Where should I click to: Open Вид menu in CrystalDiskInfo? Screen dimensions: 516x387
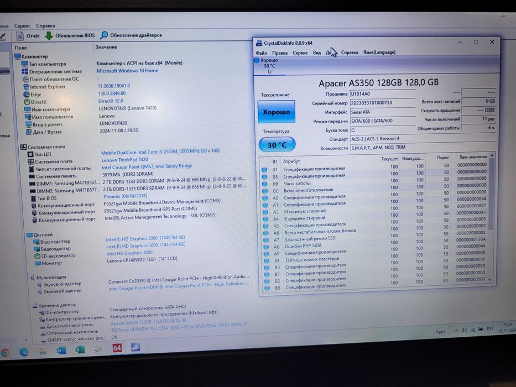(317, 53)
